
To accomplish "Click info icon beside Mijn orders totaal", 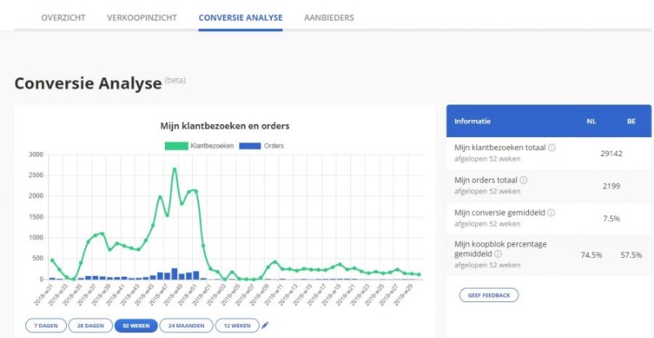I will [x=523, y=180].
